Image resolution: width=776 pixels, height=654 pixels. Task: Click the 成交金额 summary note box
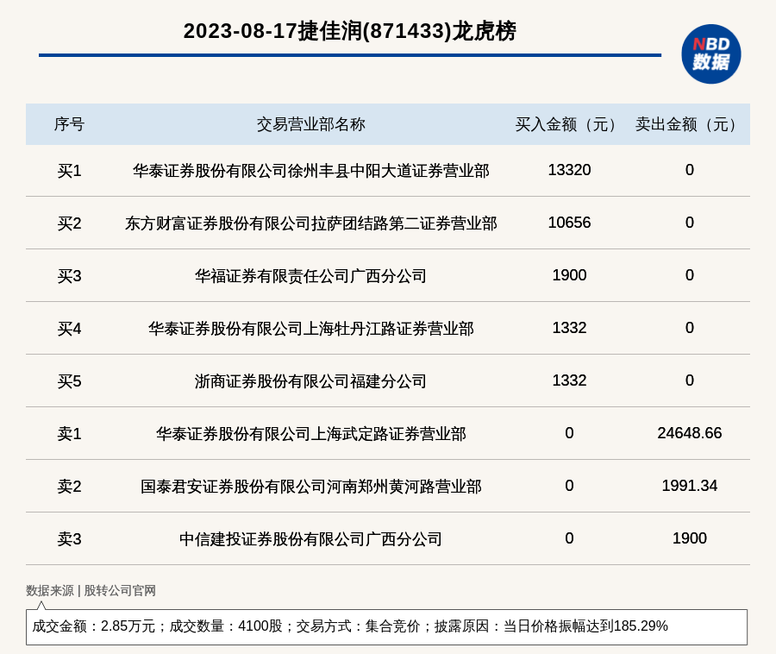coord(386,626)
